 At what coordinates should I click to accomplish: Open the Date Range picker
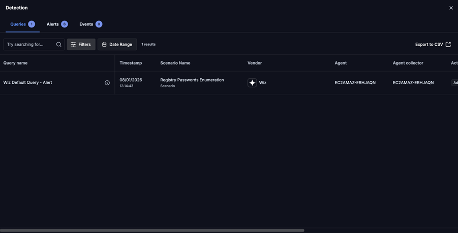click(117, 45)
